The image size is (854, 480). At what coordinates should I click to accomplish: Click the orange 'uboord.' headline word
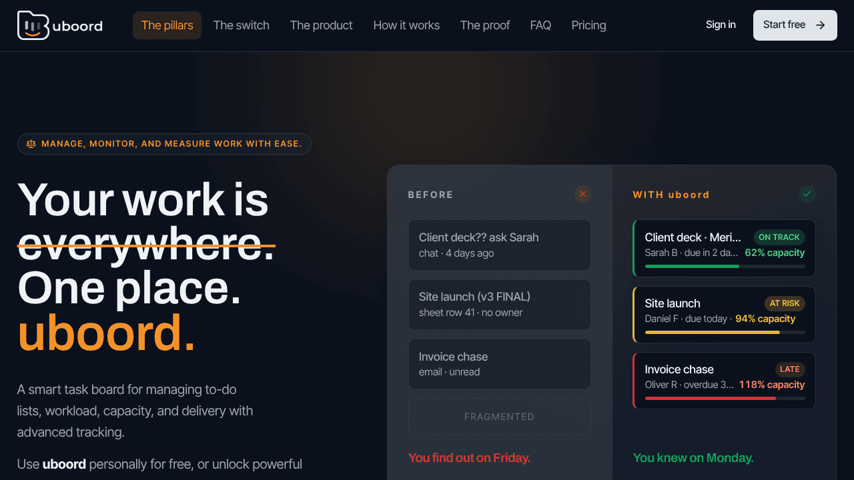coord(106,333)
